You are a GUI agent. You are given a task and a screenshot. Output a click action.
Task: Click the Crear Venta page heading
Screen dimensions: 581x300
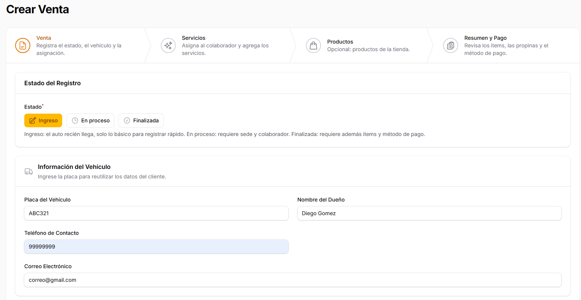point(38,9)
